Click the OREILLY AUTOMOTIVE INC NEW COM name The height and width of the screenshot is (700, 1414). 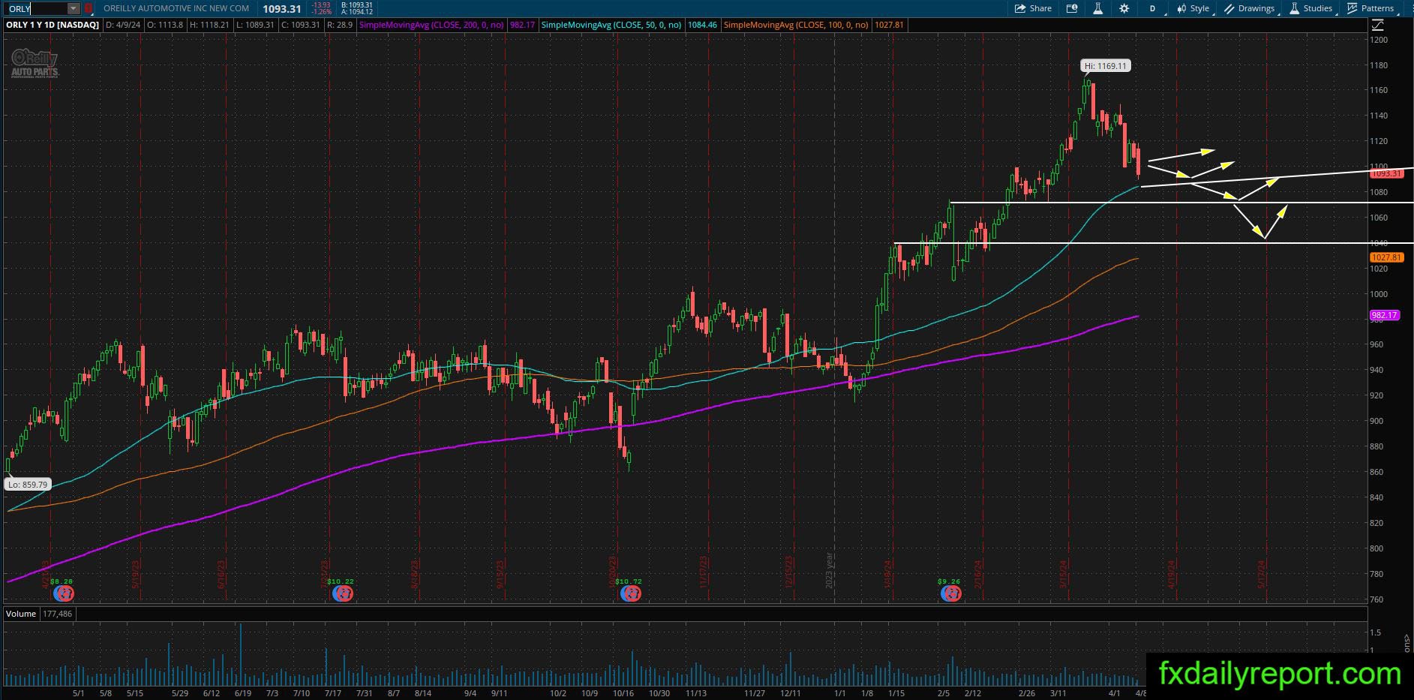coord(176,8)
